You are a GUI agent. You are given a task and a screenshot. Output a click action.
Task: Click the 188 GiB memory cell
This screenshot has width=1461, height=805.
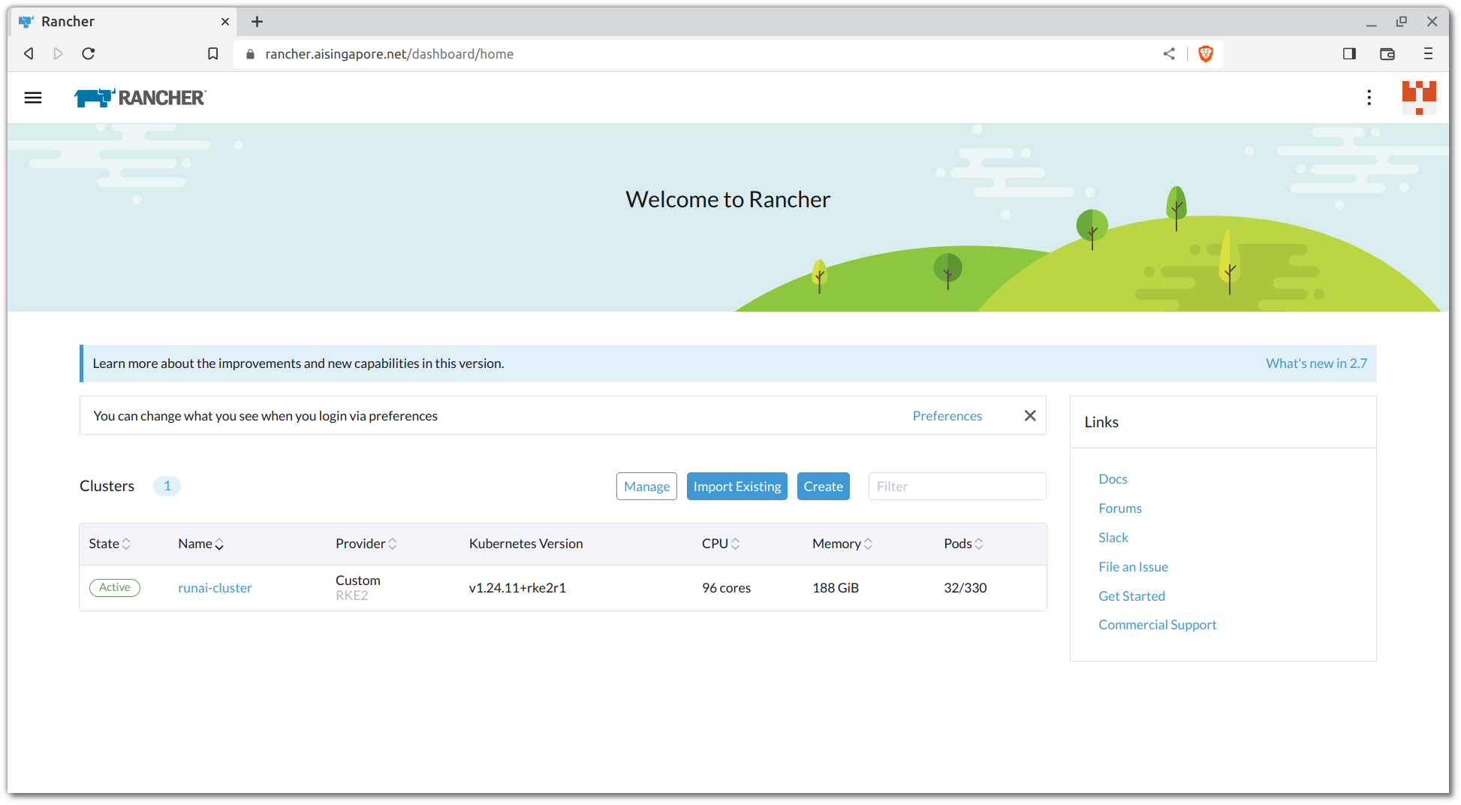pos(836,588)
